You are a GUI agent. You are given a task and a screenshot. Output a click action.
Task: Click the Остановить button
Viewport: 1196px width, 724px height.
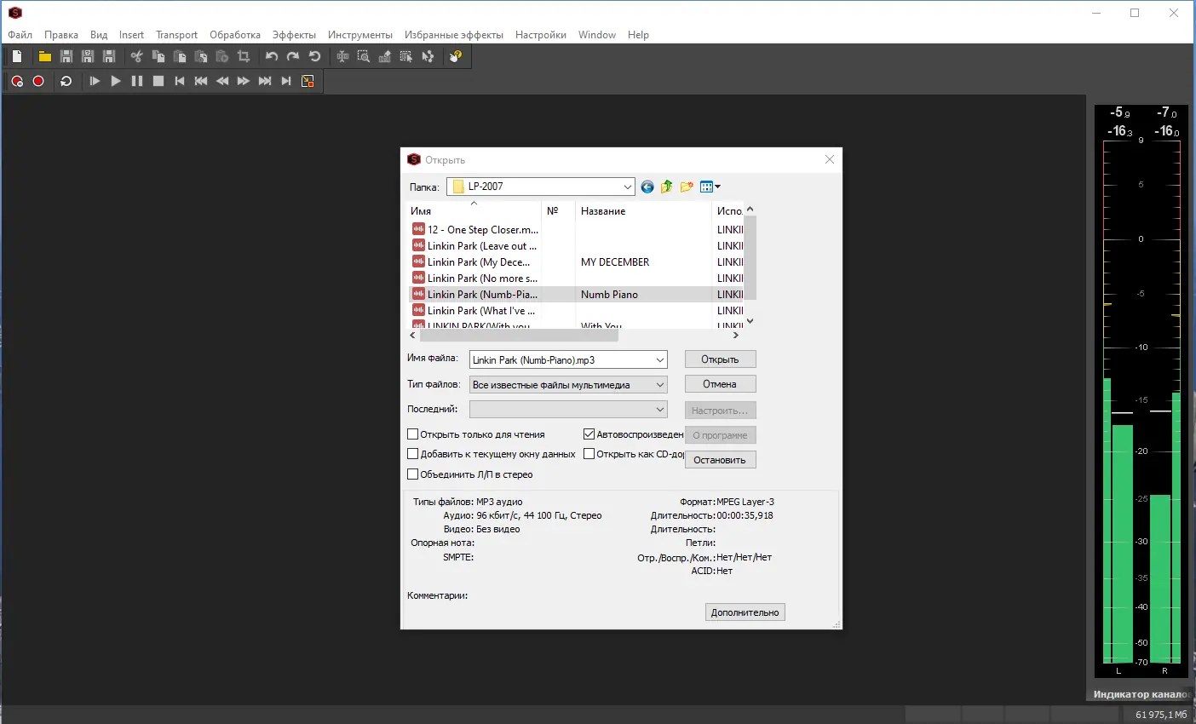click(x=720, y=459)
